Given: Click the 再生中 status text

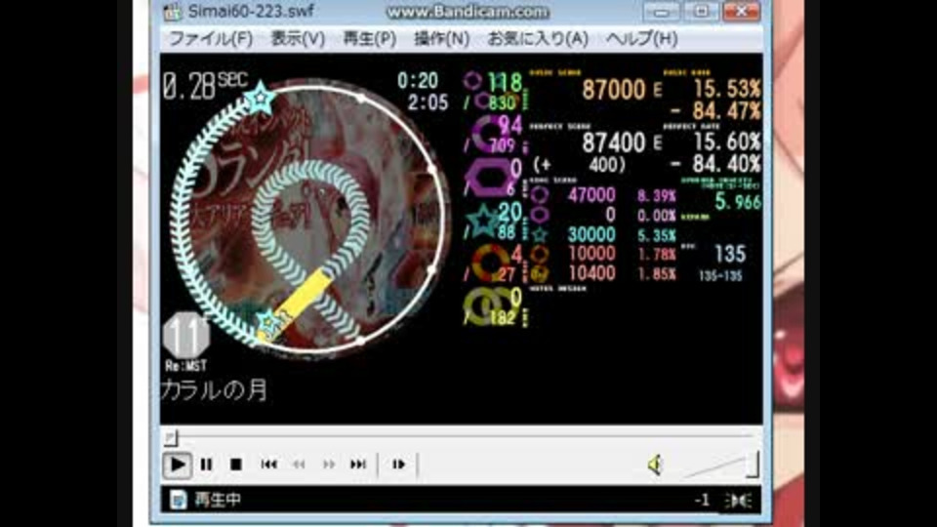Looking at the screenshot, I should click(218, 500).
